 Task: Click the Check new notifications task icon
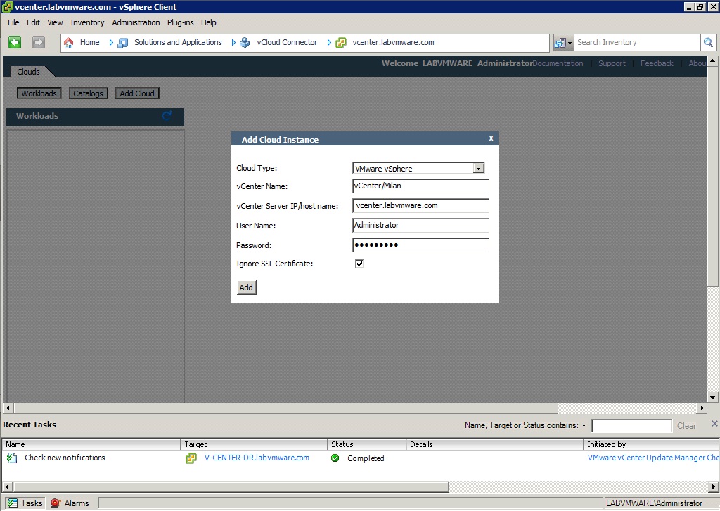point(13,458)
